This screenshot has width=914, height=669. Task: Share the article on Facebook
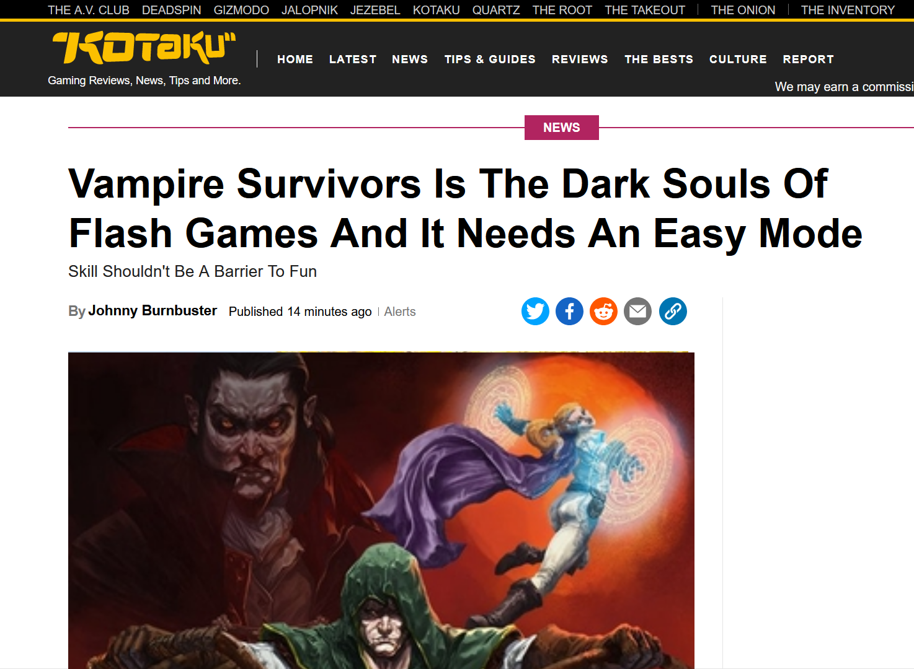coord(569,311)
